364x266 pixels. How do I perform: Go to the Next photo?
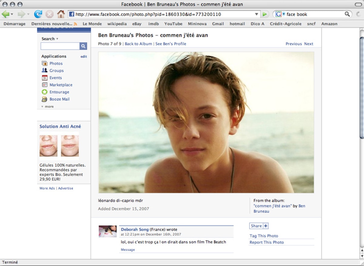(x=308, y=44)
